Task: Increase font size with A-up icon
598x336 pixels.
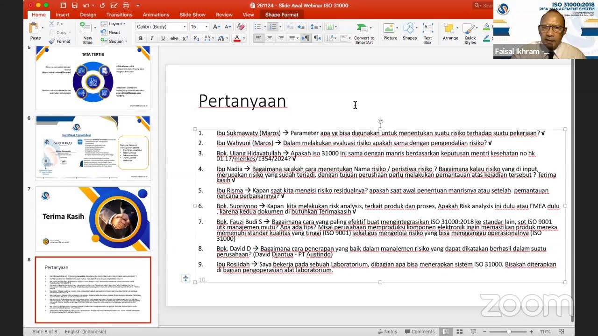Action: 217,27
